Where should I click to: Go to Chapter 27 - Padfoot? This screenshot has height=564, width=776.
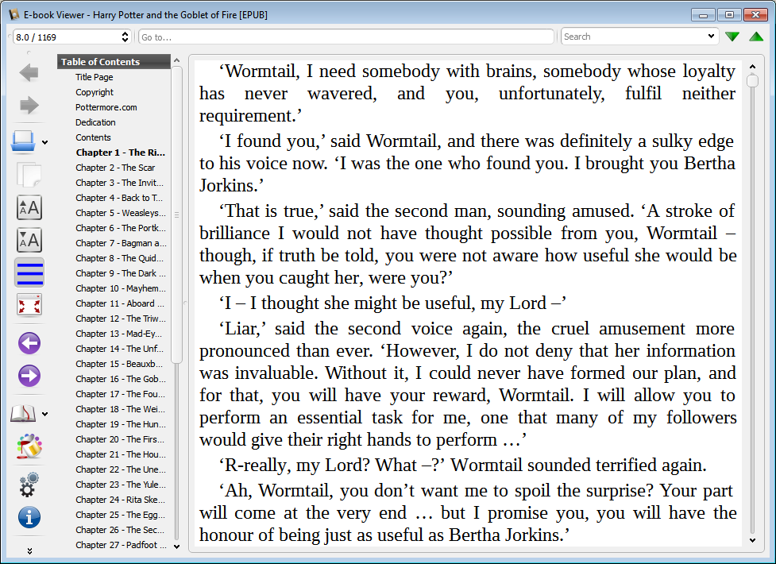(120, 545)
